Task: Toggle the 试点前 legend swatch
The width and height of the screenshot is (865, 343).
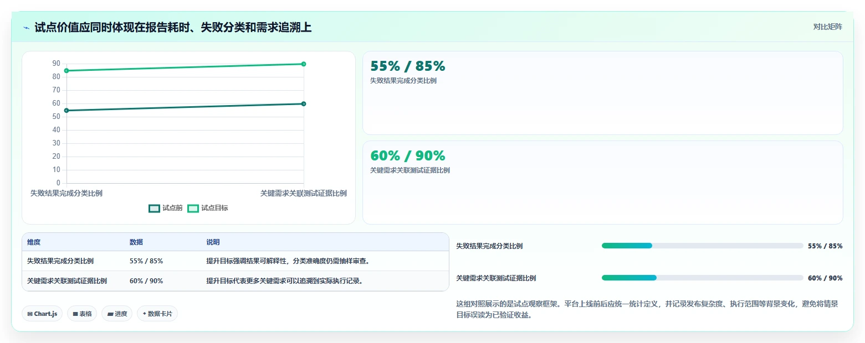Action: pos(154,209)
